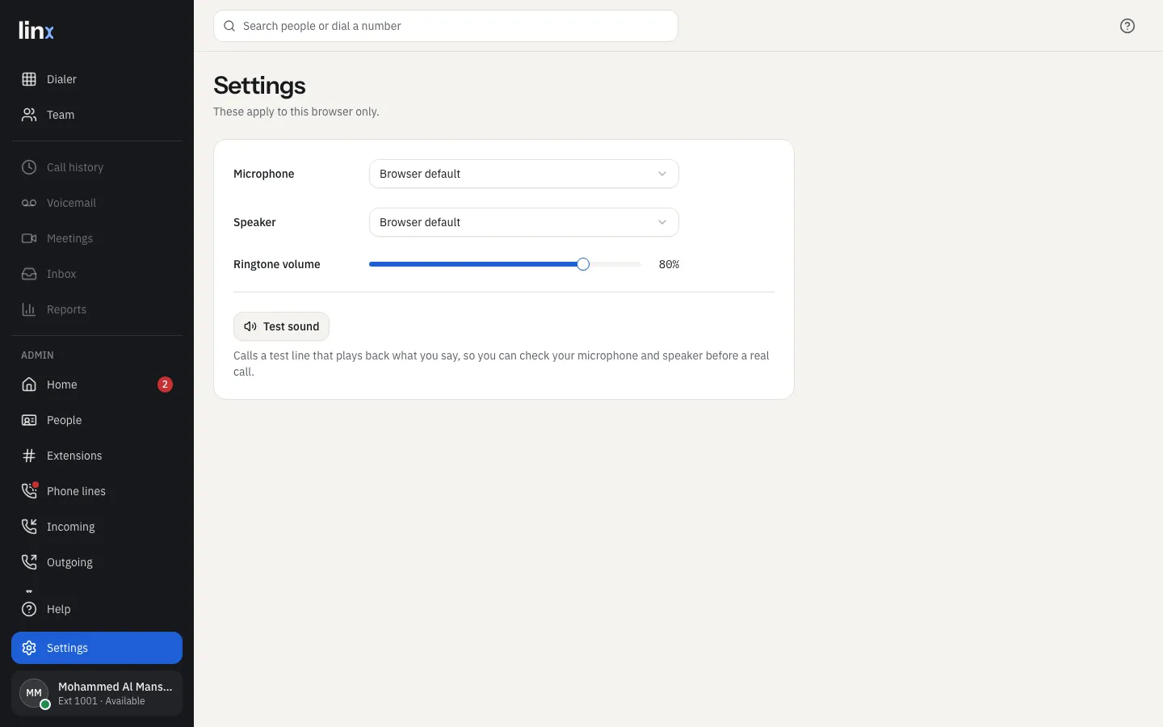
Task: Click the Inbox tray icon
Action: click(29, 274)
